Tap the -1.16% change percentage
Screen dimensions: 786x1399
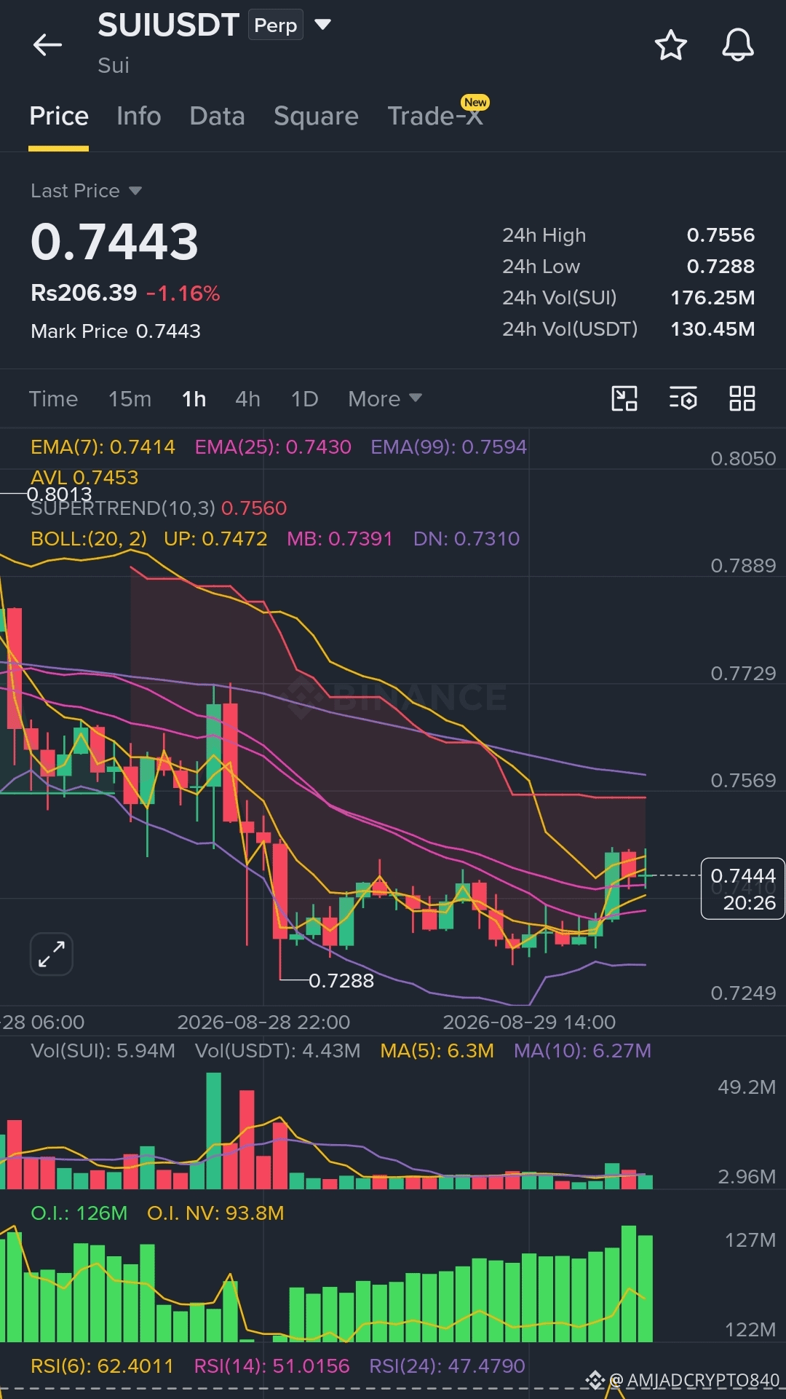(x=183, y=293)
